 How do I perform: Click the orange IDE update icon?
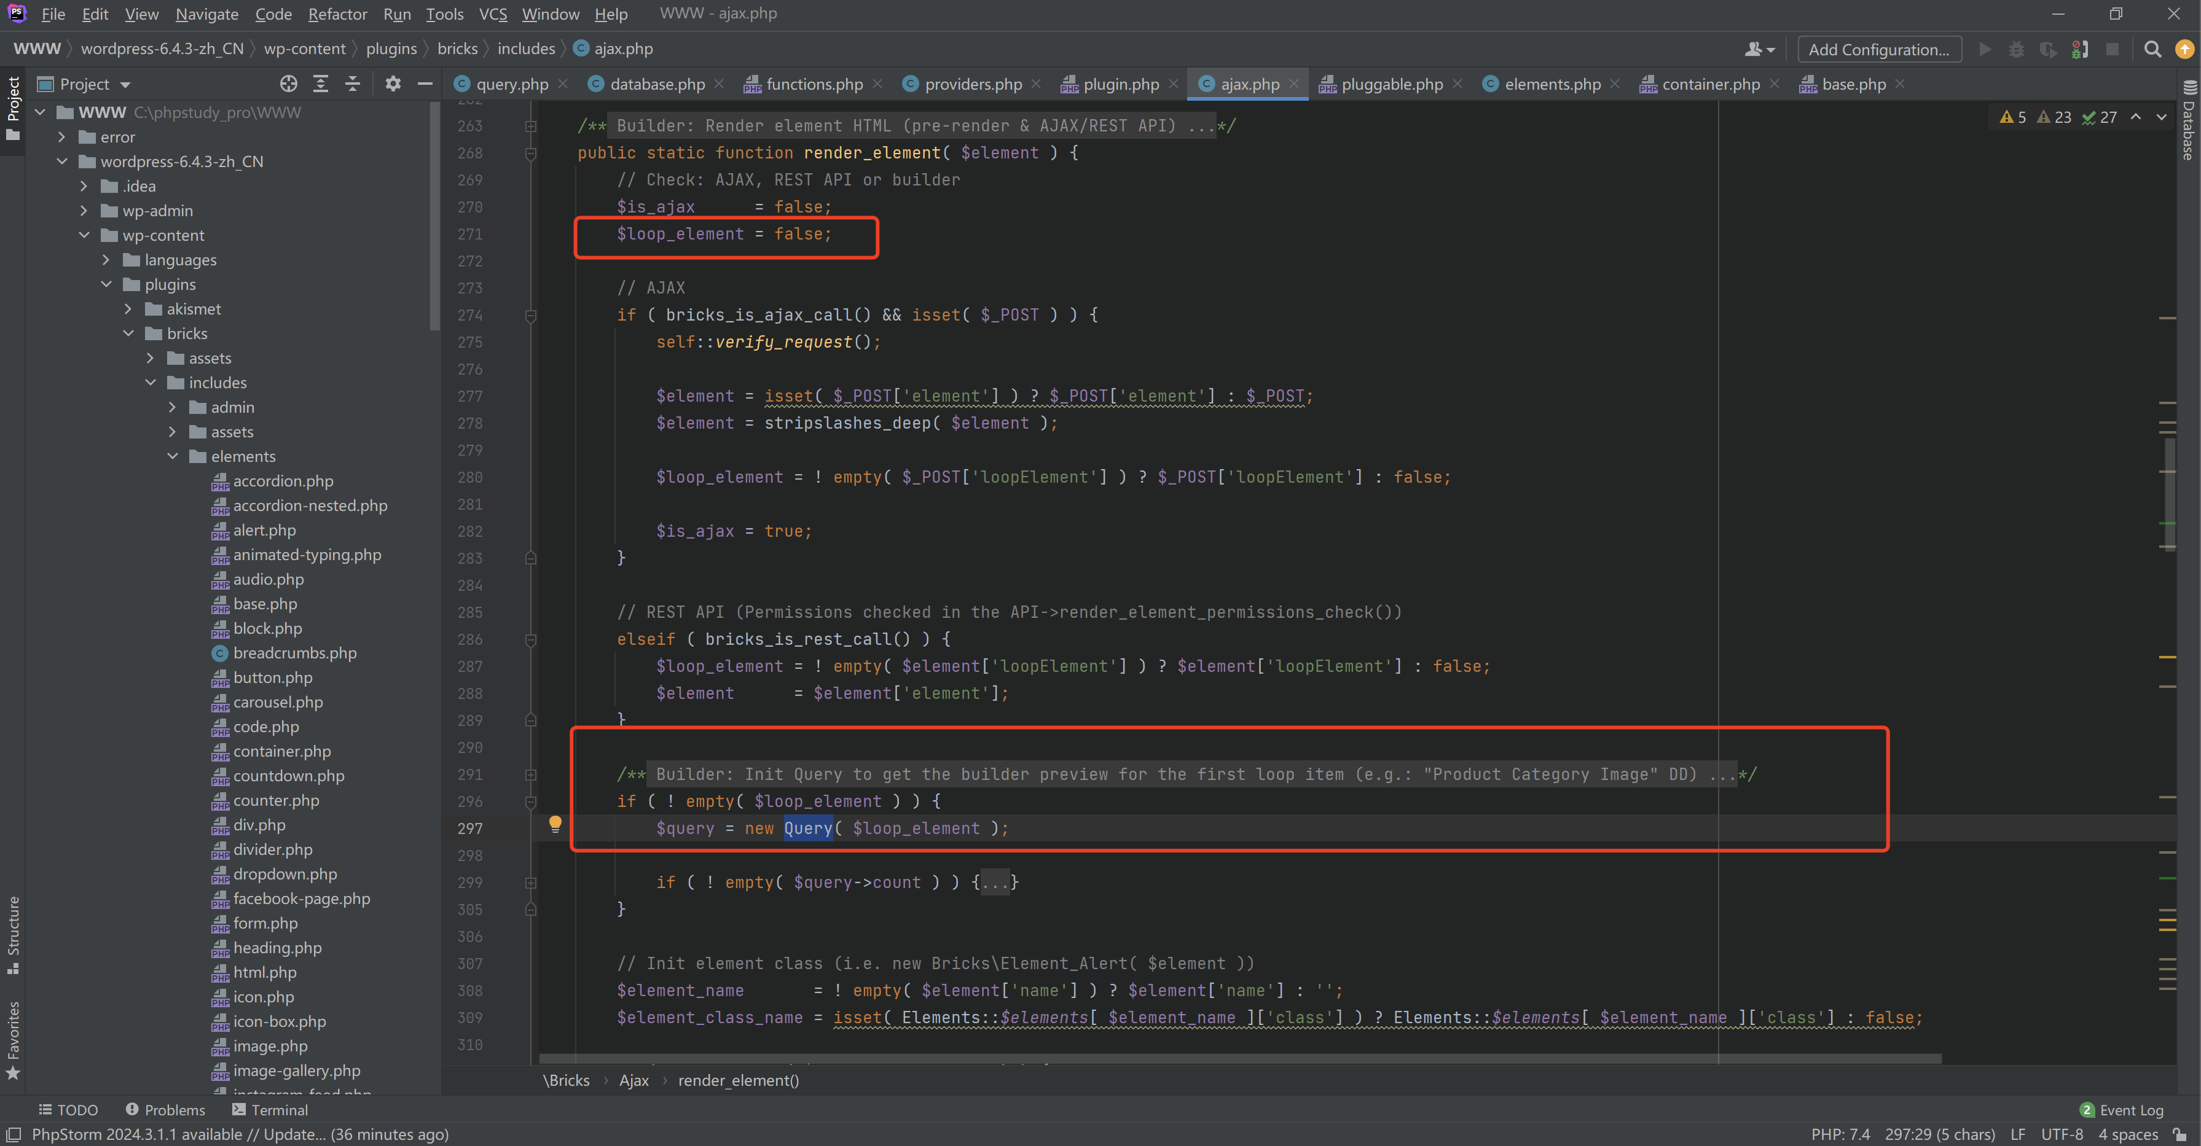tap(2185, 50)
